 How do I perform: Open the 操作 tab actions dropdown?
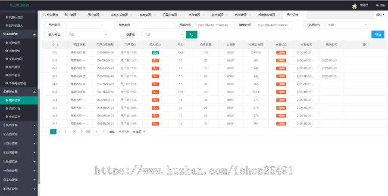click(x=381, y=15)
